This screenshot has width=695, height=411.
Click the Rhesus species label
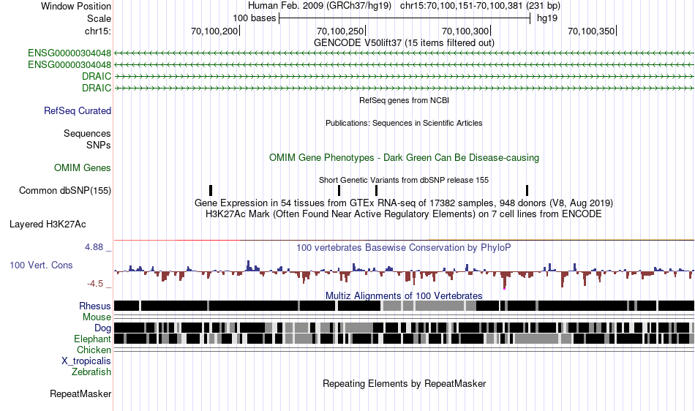[x=95, y=306]
